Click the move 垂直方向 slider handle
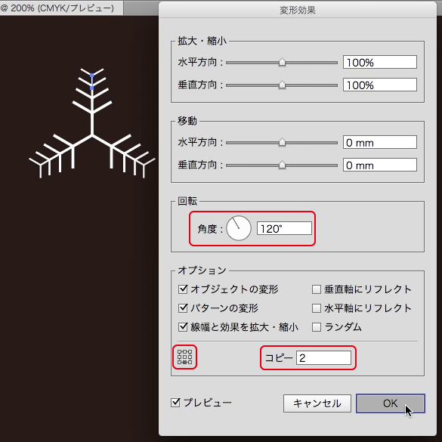The width and height of the screenshot is (442, 442). coord(282,165)
